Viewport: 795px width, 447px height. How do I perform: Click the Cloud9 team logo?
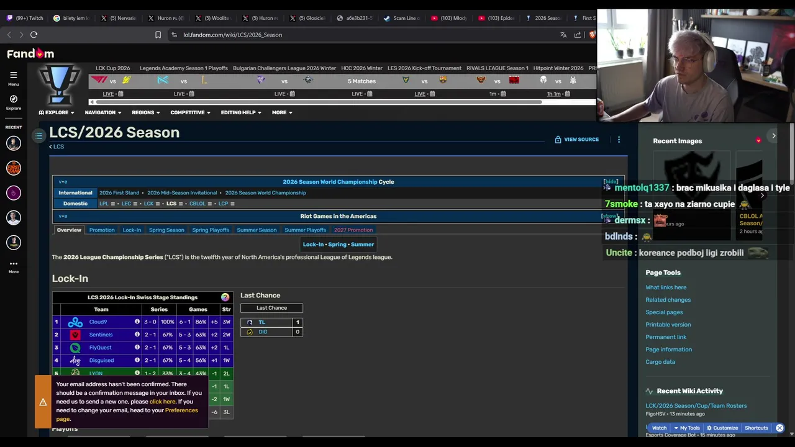point(75,322)
